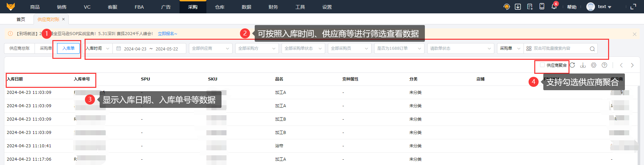This screenshot has height=165, width=644.
Task: Click the 店铺 column header
Action: point(481,79)
